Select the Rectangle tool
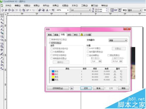 pos(2,36)
